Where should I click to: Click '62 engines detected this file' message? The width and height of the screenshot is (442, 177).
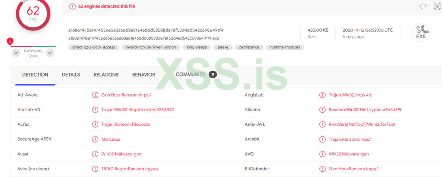click(x=107, y=6)
